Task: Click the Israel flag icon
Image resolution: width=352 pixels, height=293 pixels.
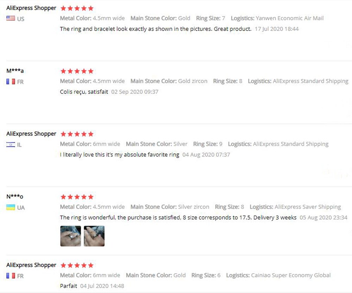Action: (11, 144)
